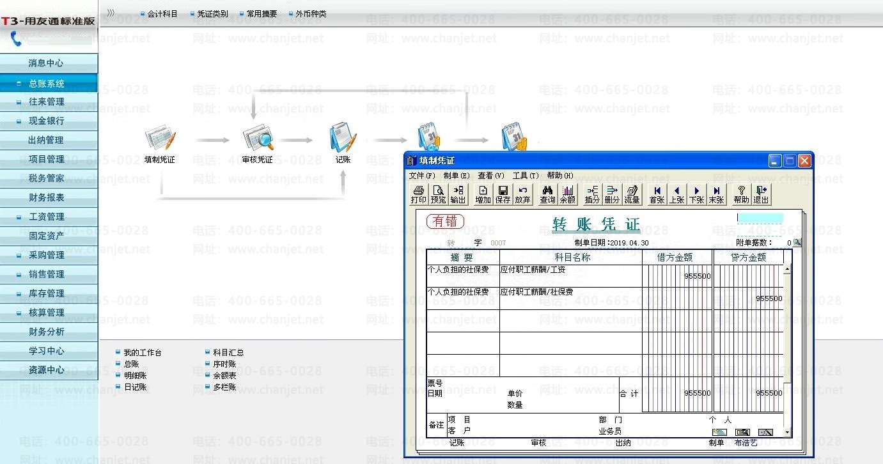Expand 采购管理 in the sidebar
This screenshot has height=464, width=883.
click(49, 255)
